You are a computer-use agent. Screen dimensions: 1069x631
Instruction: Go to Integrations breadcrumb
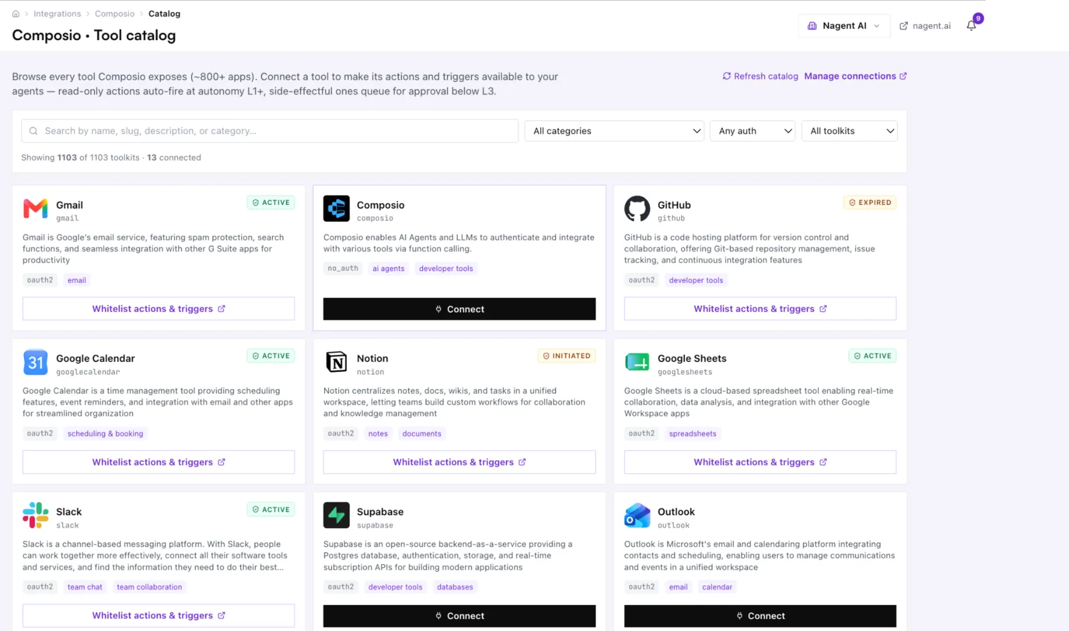57,13
